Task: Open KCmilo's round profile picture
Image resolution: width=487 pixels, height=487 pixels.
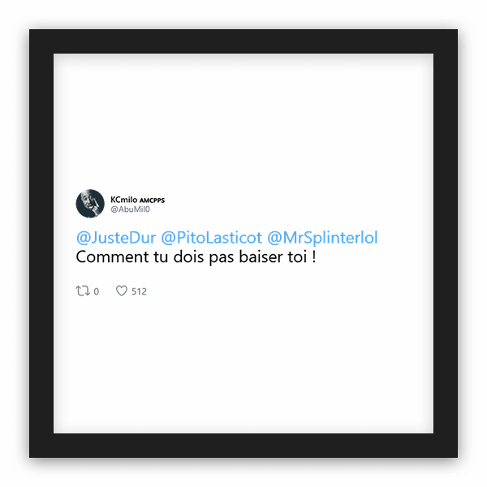Action: point(90,204)
